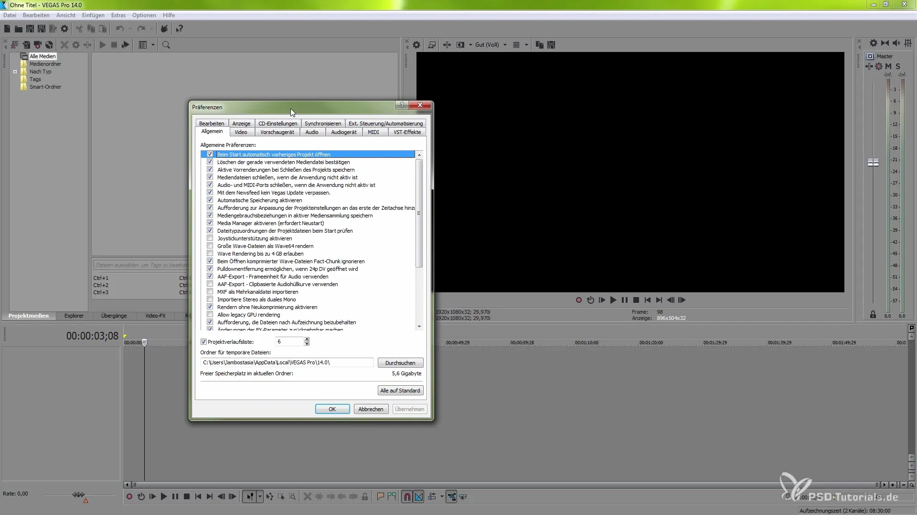
Task: Open the Gut (Voll) preview quality dropdown
Action: tap(505, 45)
